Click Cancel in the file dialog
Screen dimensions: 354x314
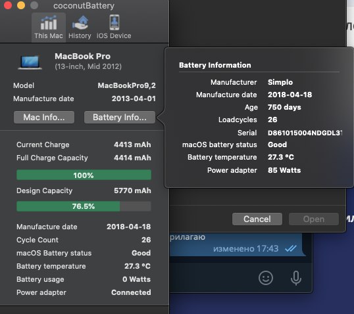click(257, 219)
